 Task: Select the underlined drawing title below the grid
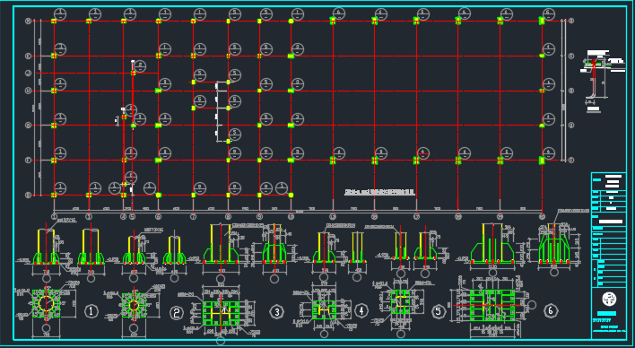point(379,193)
